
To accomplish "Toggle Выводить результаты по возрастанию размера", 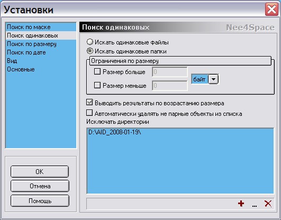I will 89,103.
